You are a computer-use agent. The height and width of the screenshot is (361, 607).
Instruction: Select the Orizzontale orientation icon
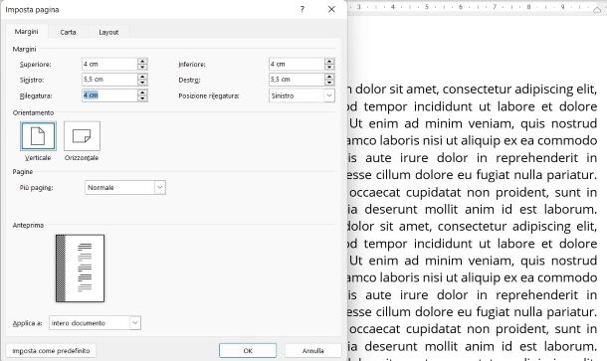coord(82,136)
